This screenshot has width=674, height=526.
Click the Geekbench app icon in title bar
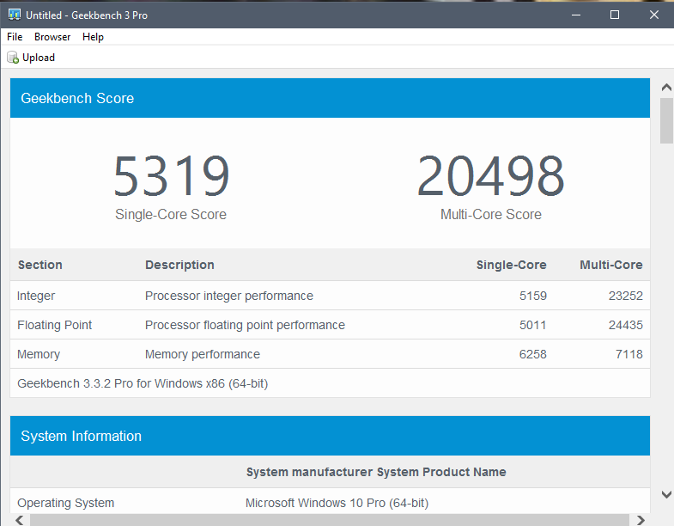click(15, 15)
